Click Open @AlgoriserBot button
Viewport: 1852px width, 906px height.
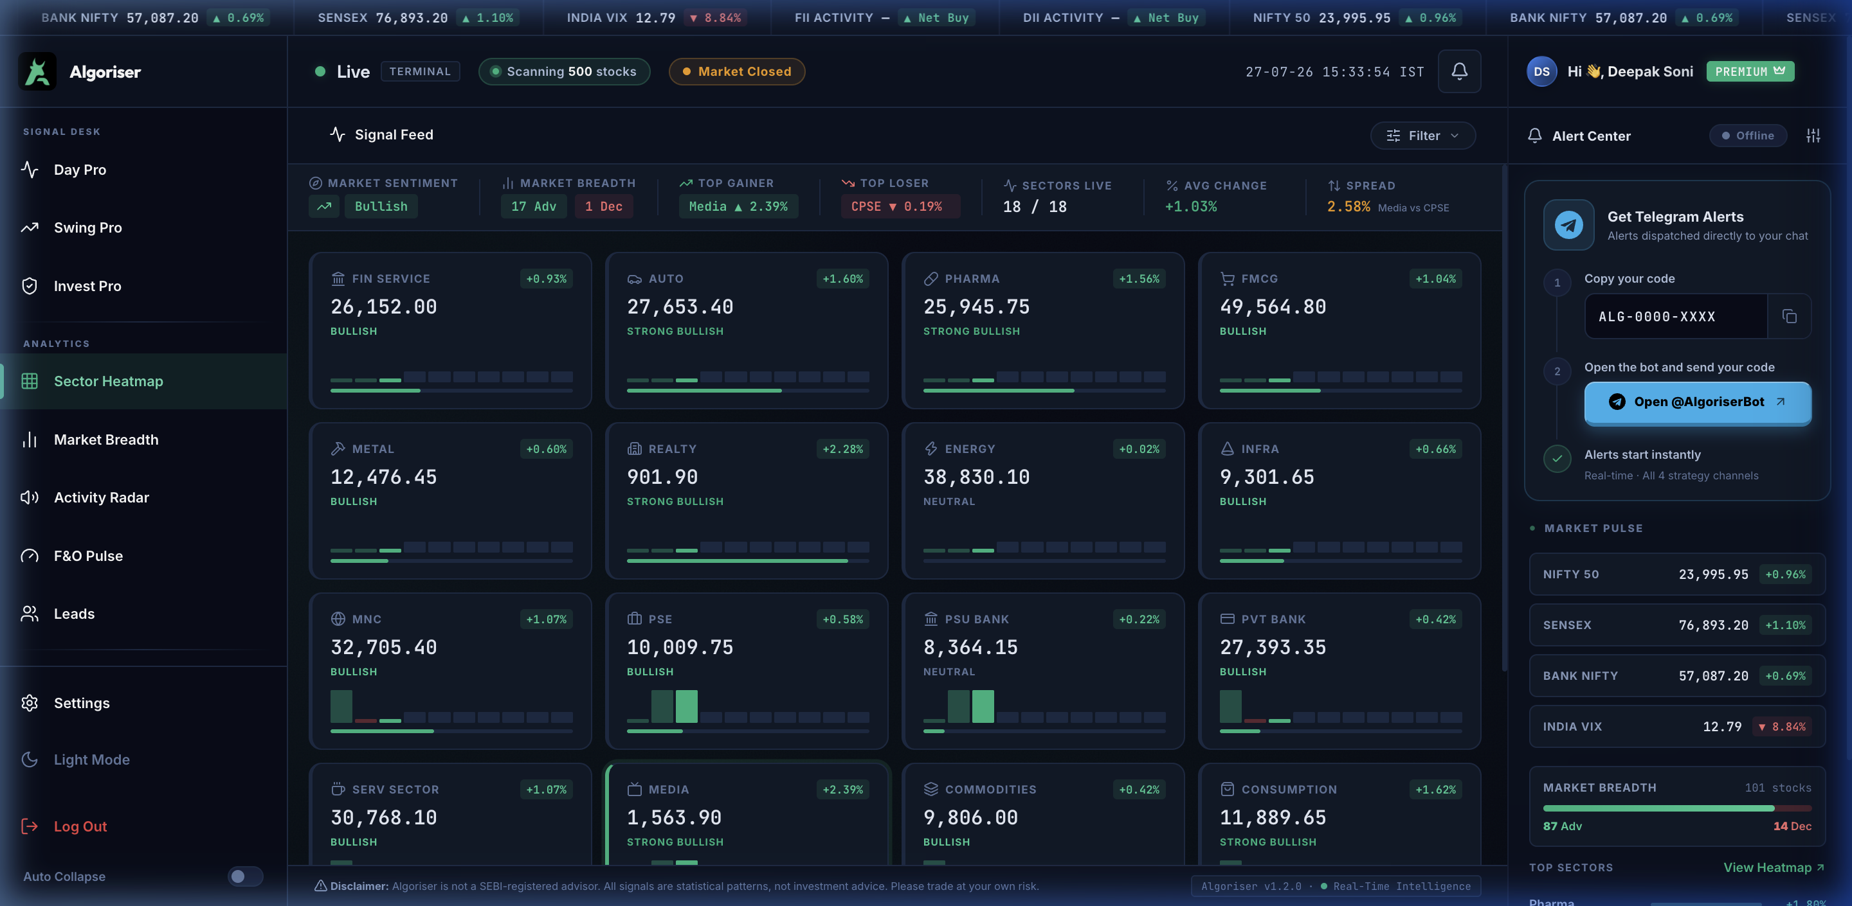[1698, 402]
